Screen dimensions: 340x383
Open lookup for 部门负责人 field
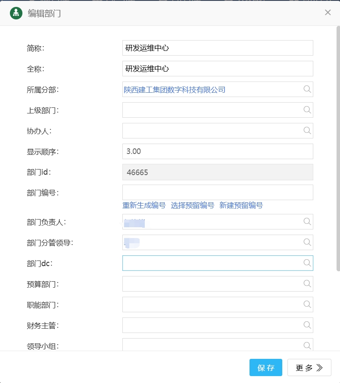(307, 222)
